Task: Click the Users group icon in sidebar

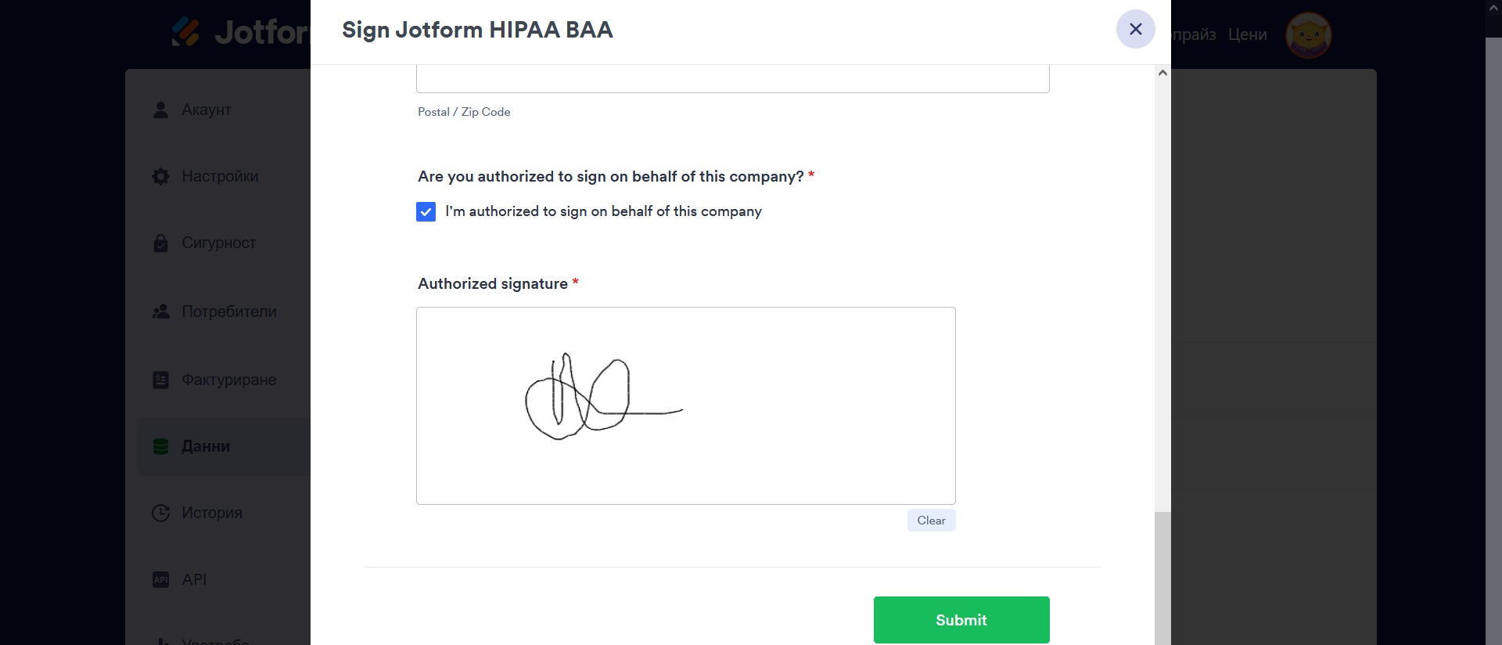Action: [x=160, y=312]
